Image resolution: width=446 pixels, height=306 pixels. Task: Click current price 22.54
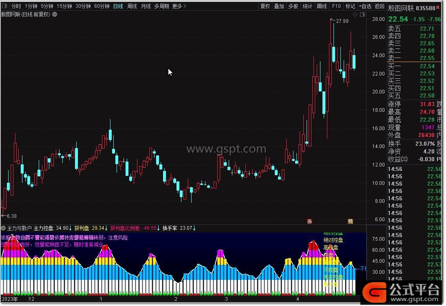(x=398, y=19)
